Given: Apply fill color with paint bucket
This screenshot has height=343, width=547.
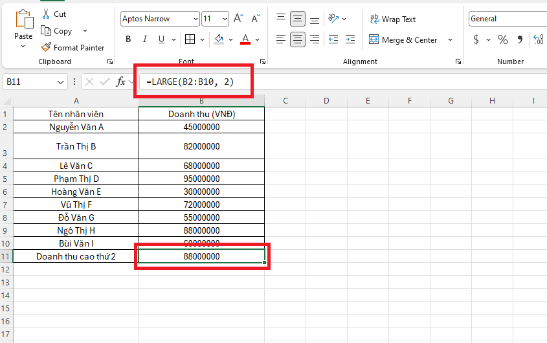Looking at the screenshot, I should coord(219,39).
